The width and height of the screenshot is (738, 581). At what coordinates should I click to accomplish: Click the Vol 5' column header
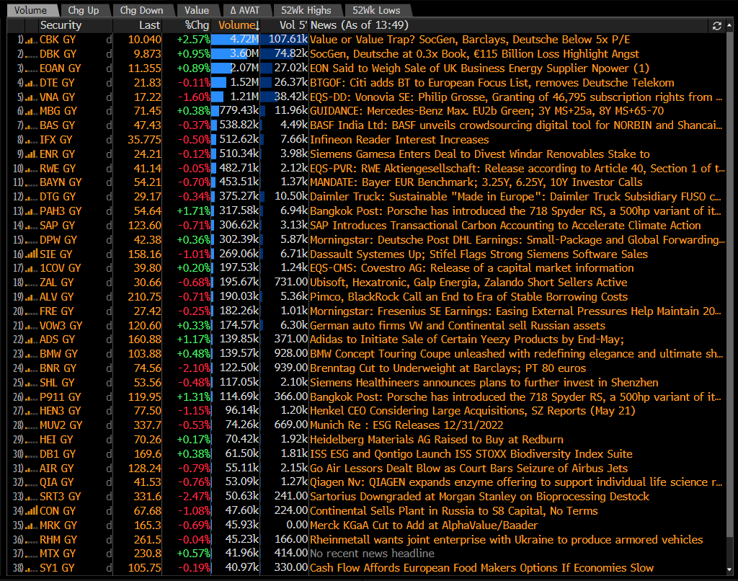pos(293,25)
